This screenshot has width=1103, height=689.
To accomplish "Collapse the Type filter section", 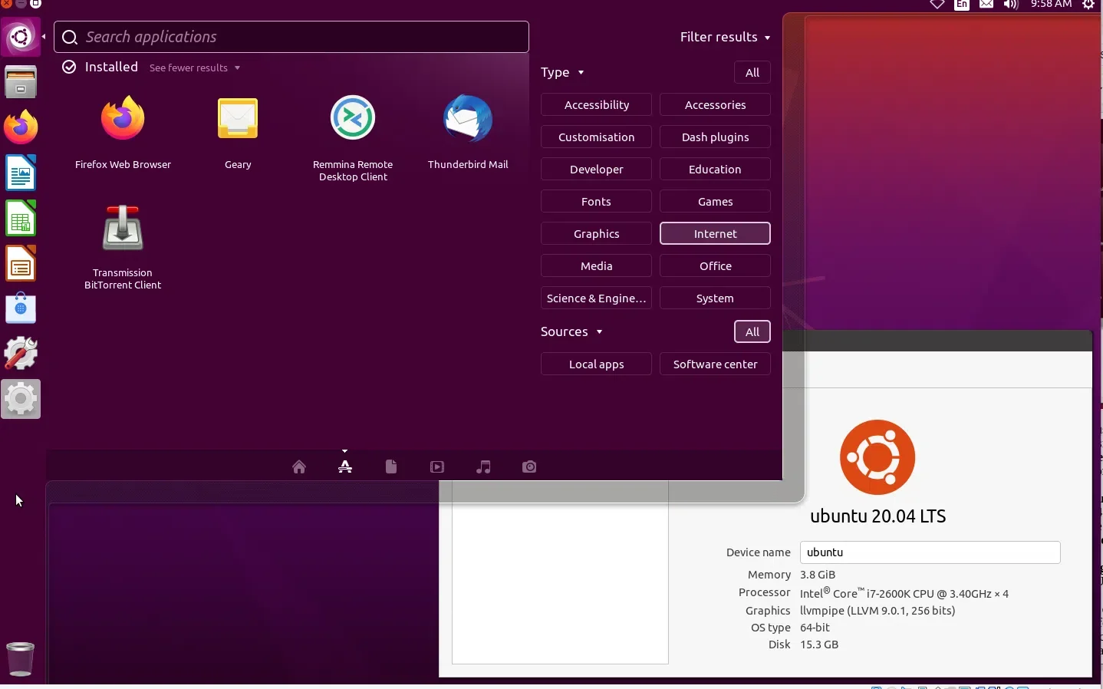I will (563, 72).
